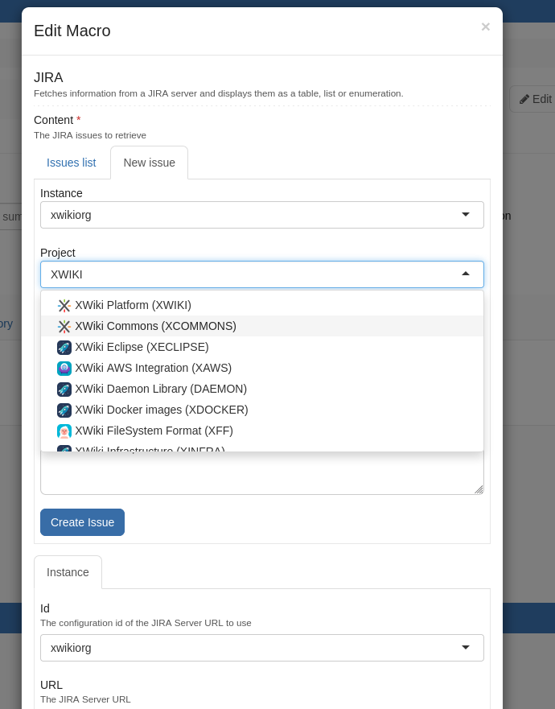Click the XWiki FileSystem Format avatar icon
This screenshot has width=555, height=709.
64,431
